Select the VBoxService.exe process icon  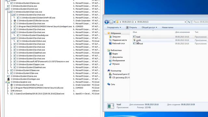(x=15, y=21)
